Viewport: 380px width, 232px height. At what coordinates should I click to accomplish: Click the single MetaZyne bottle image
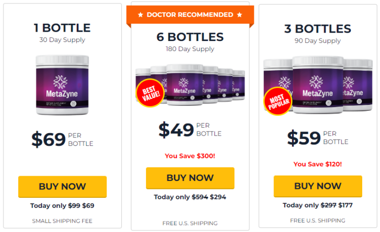(x=62, y=85)
